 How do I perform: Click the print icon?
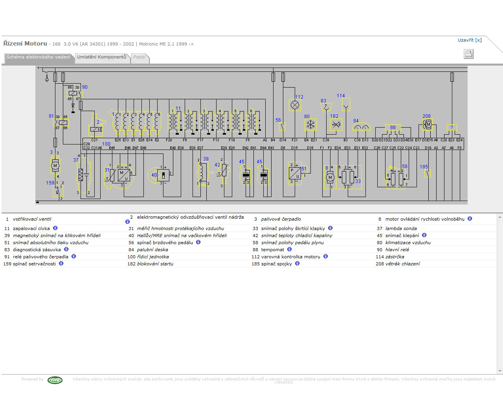point(468,54)
